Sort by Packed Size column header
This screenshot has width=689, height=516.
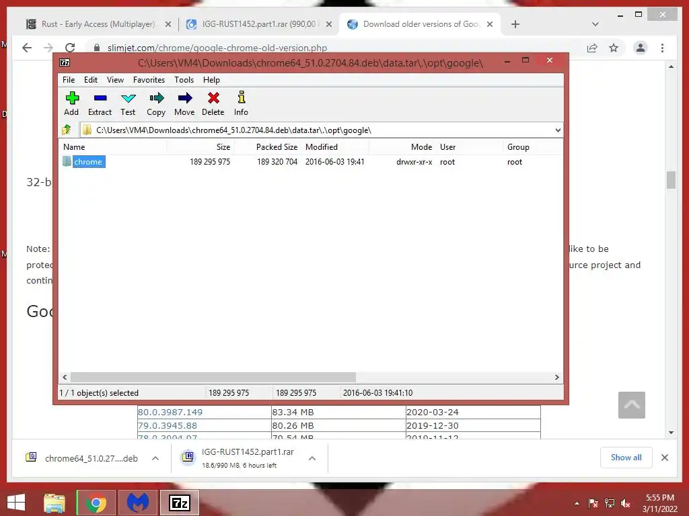click(x=267, y=147)
